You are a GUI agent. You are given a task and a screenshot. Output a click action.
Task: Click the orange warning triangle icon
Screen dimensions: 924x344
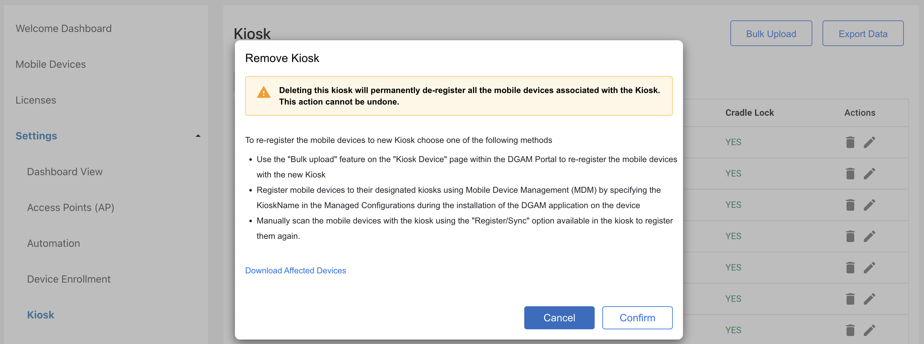264,92
